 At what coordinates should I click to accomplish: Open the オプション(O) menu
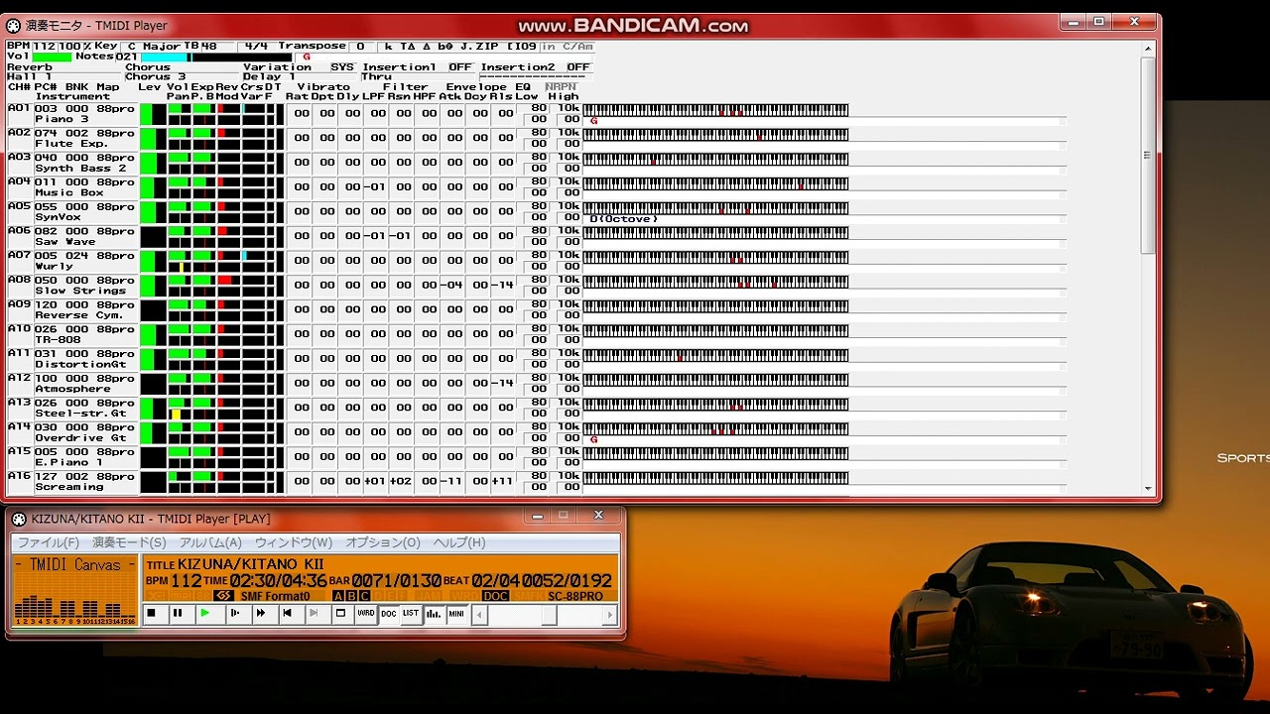[x=383, y=542]
